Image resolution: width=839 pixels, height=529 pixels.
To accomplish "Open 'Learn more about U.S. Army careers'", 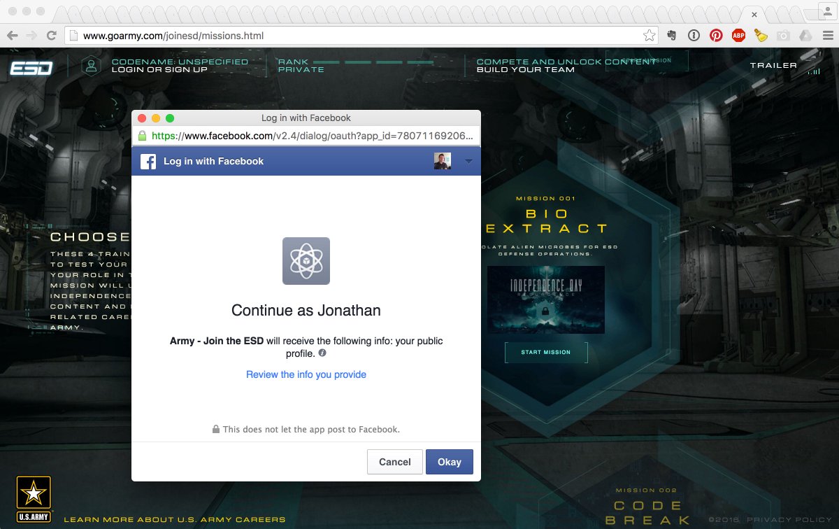I will click(175, 519).
